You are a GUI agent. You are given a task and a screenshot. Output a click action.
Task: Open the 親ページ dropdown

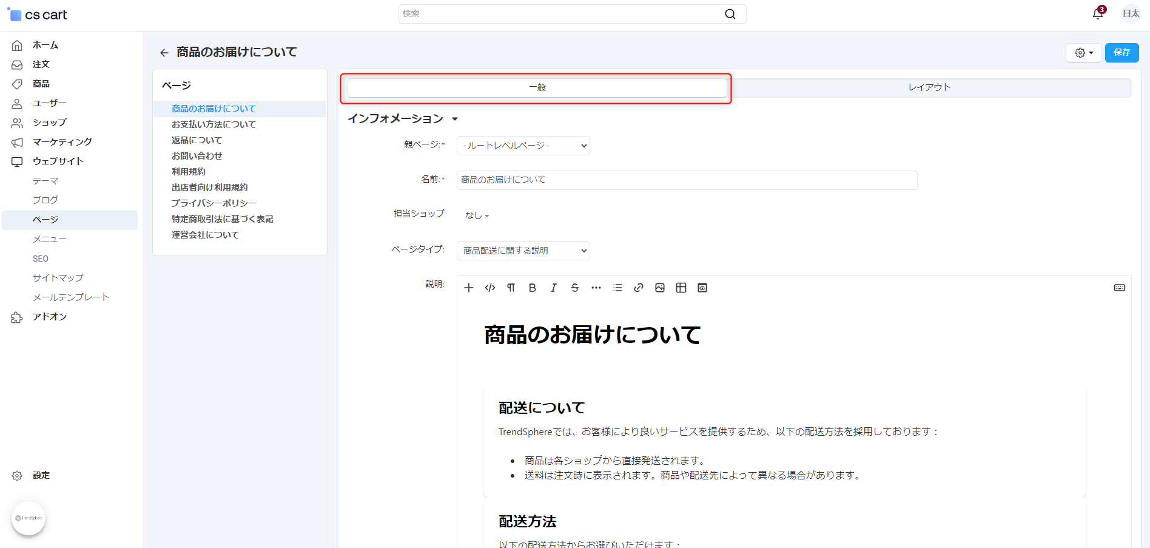(523, 146)
